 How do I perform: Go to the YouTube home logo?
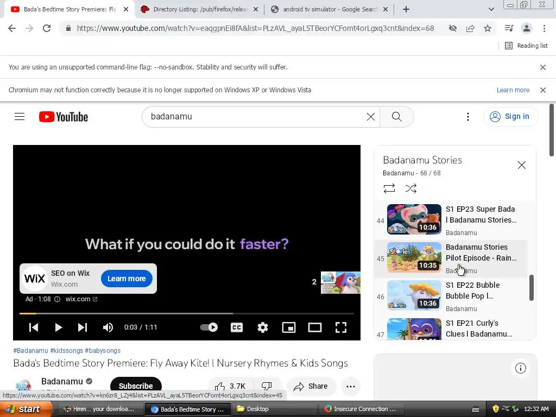[x=64, y=117]
